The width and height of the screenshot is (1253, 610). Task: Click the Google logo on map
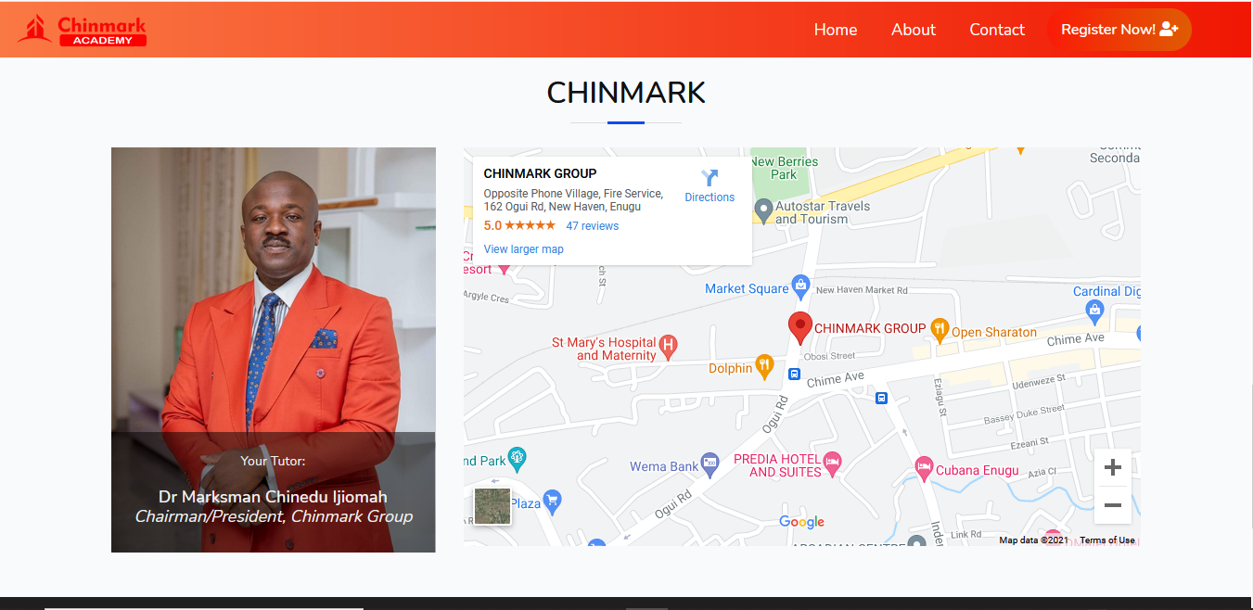(801, 522)
